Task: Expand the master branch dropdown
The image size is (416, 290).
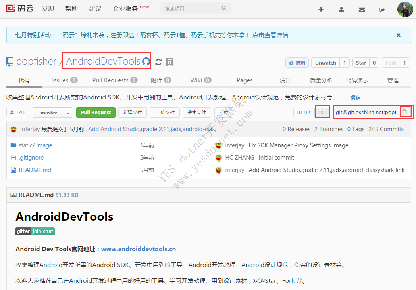Action: [52, 113]
